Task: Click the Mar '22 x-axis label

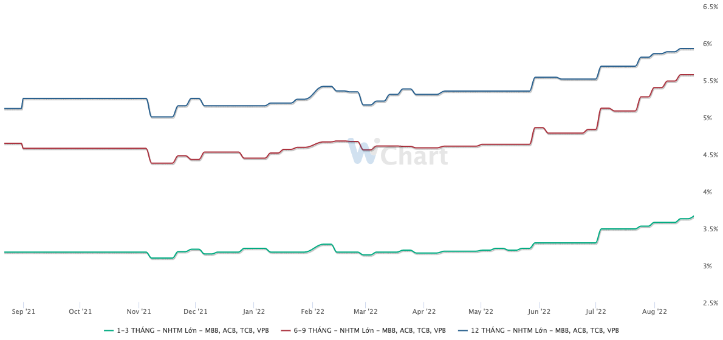Action: [x=365, y=311]
